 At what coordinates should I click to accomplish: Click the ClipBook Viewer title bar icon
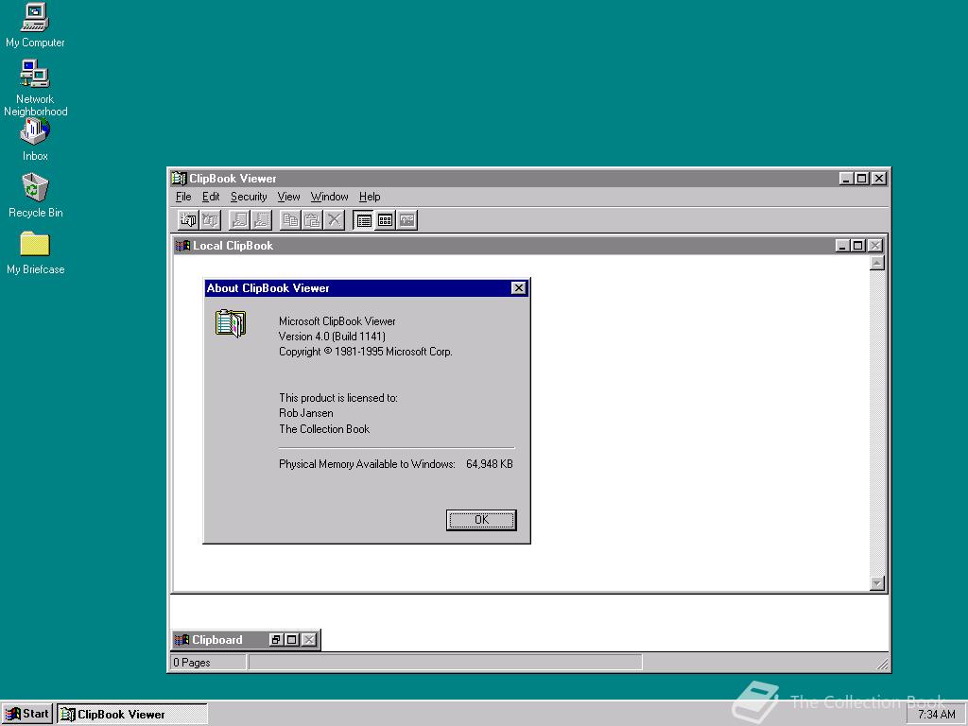(x=179, y=179)
